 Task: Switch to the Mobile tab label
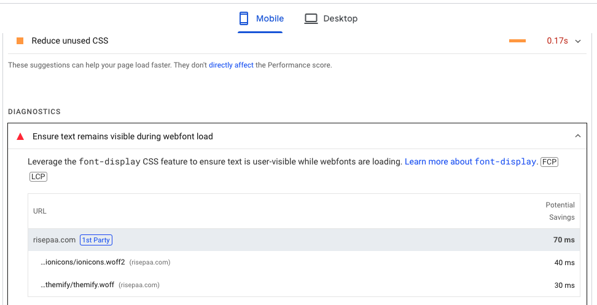[x=270, y=18]
